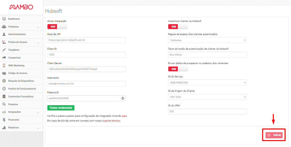Click the Pesquisa magnifier icon
The height and width of the screenshot is (147, 291).
coord(4,104)
